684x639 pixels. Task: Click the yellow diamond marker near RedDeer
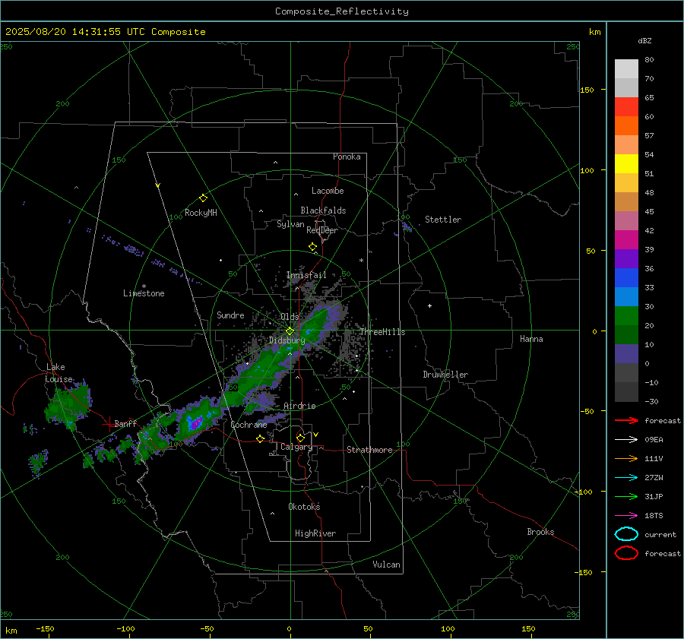coord(312,247)
